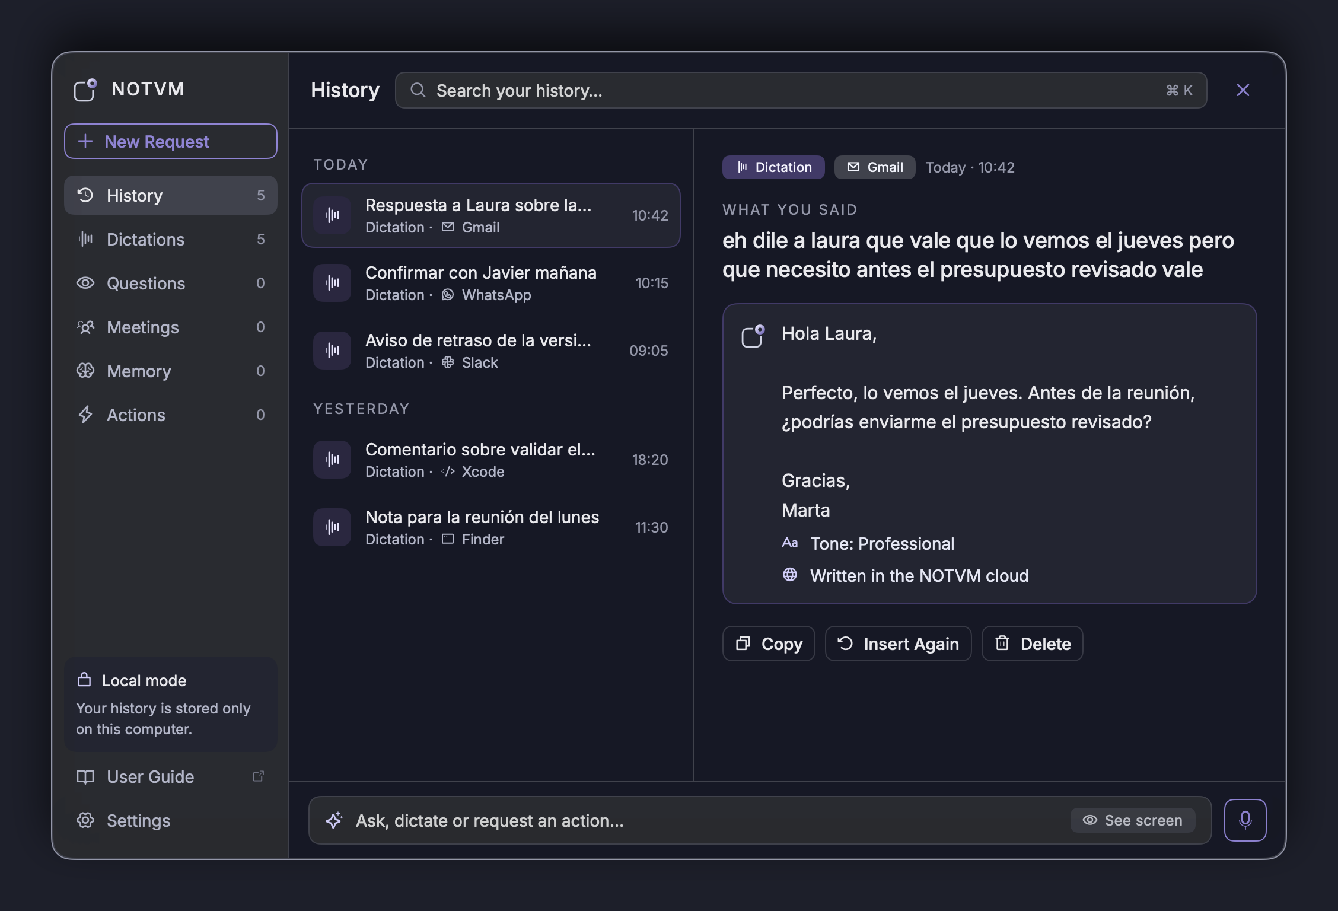Click the Slack icon in the Aviso de retraso entry
This screenshot has height=911, width=1338.
[x=448, y=362]
